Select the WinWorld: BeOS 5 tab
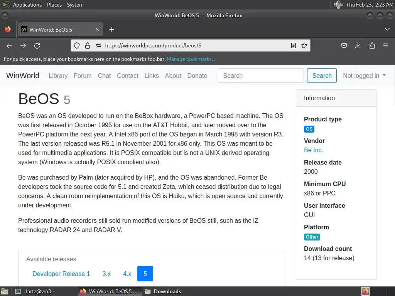 coord(61,29)
